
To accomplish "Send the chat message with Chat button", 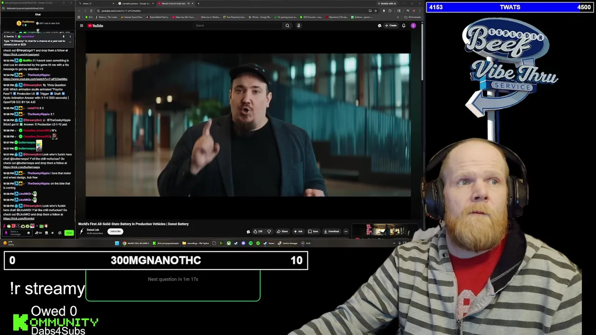I will point(69,233).
